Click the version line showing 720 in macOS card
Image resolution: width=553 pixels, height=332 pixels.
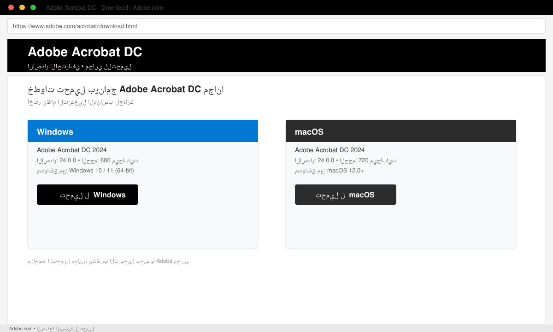[x=346, y=160]
